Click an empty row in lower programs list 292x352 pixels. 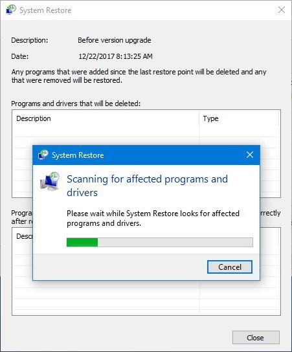(146, 298)
